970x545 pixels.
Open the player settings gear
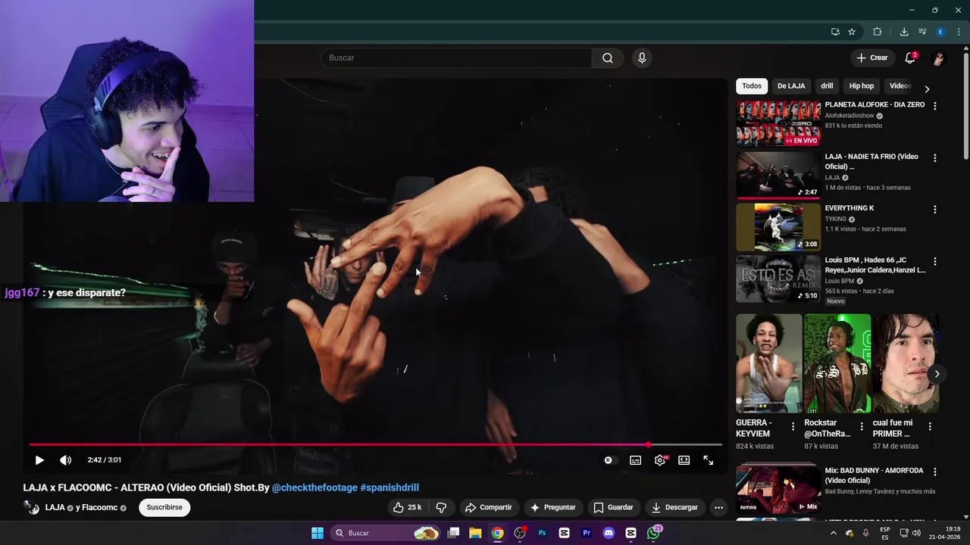click(660, 460)
